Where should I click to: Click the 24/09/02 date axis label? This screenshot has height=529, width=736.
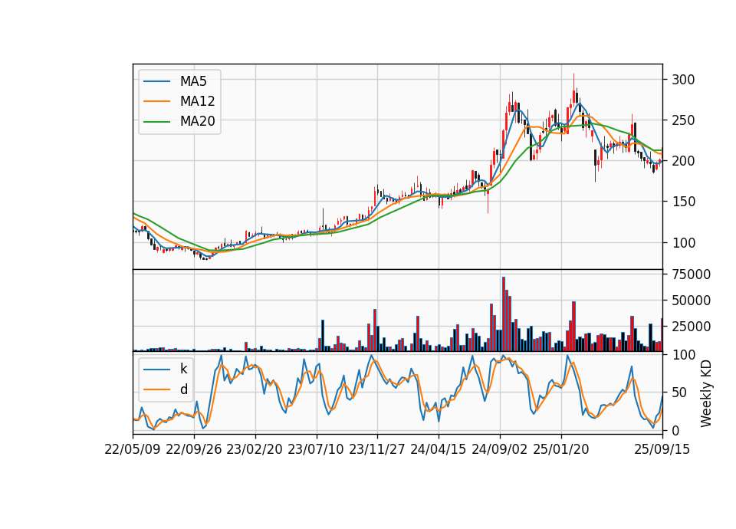point(499,449)
